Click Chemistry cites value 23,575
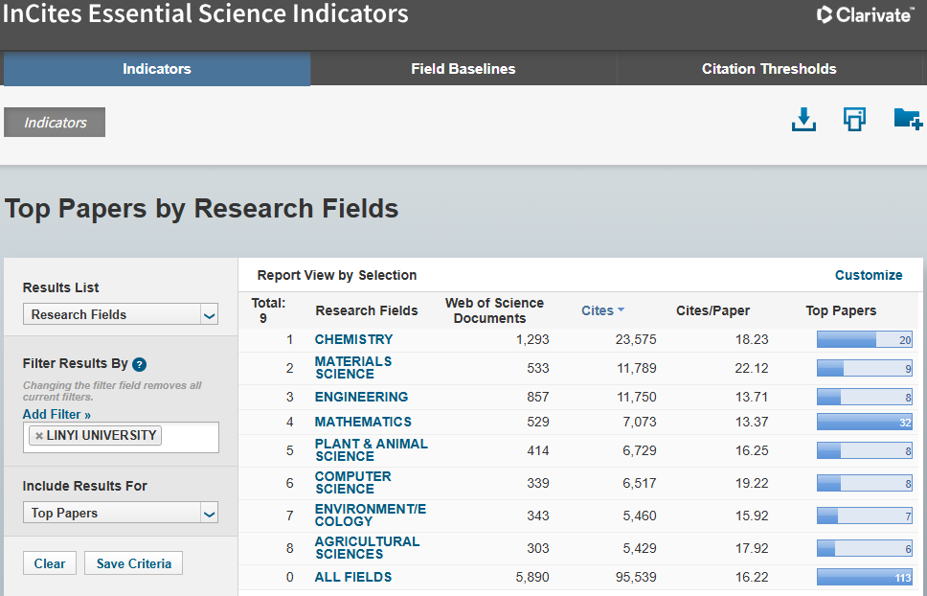The image size is (927, 596). [x=636, y=339]
